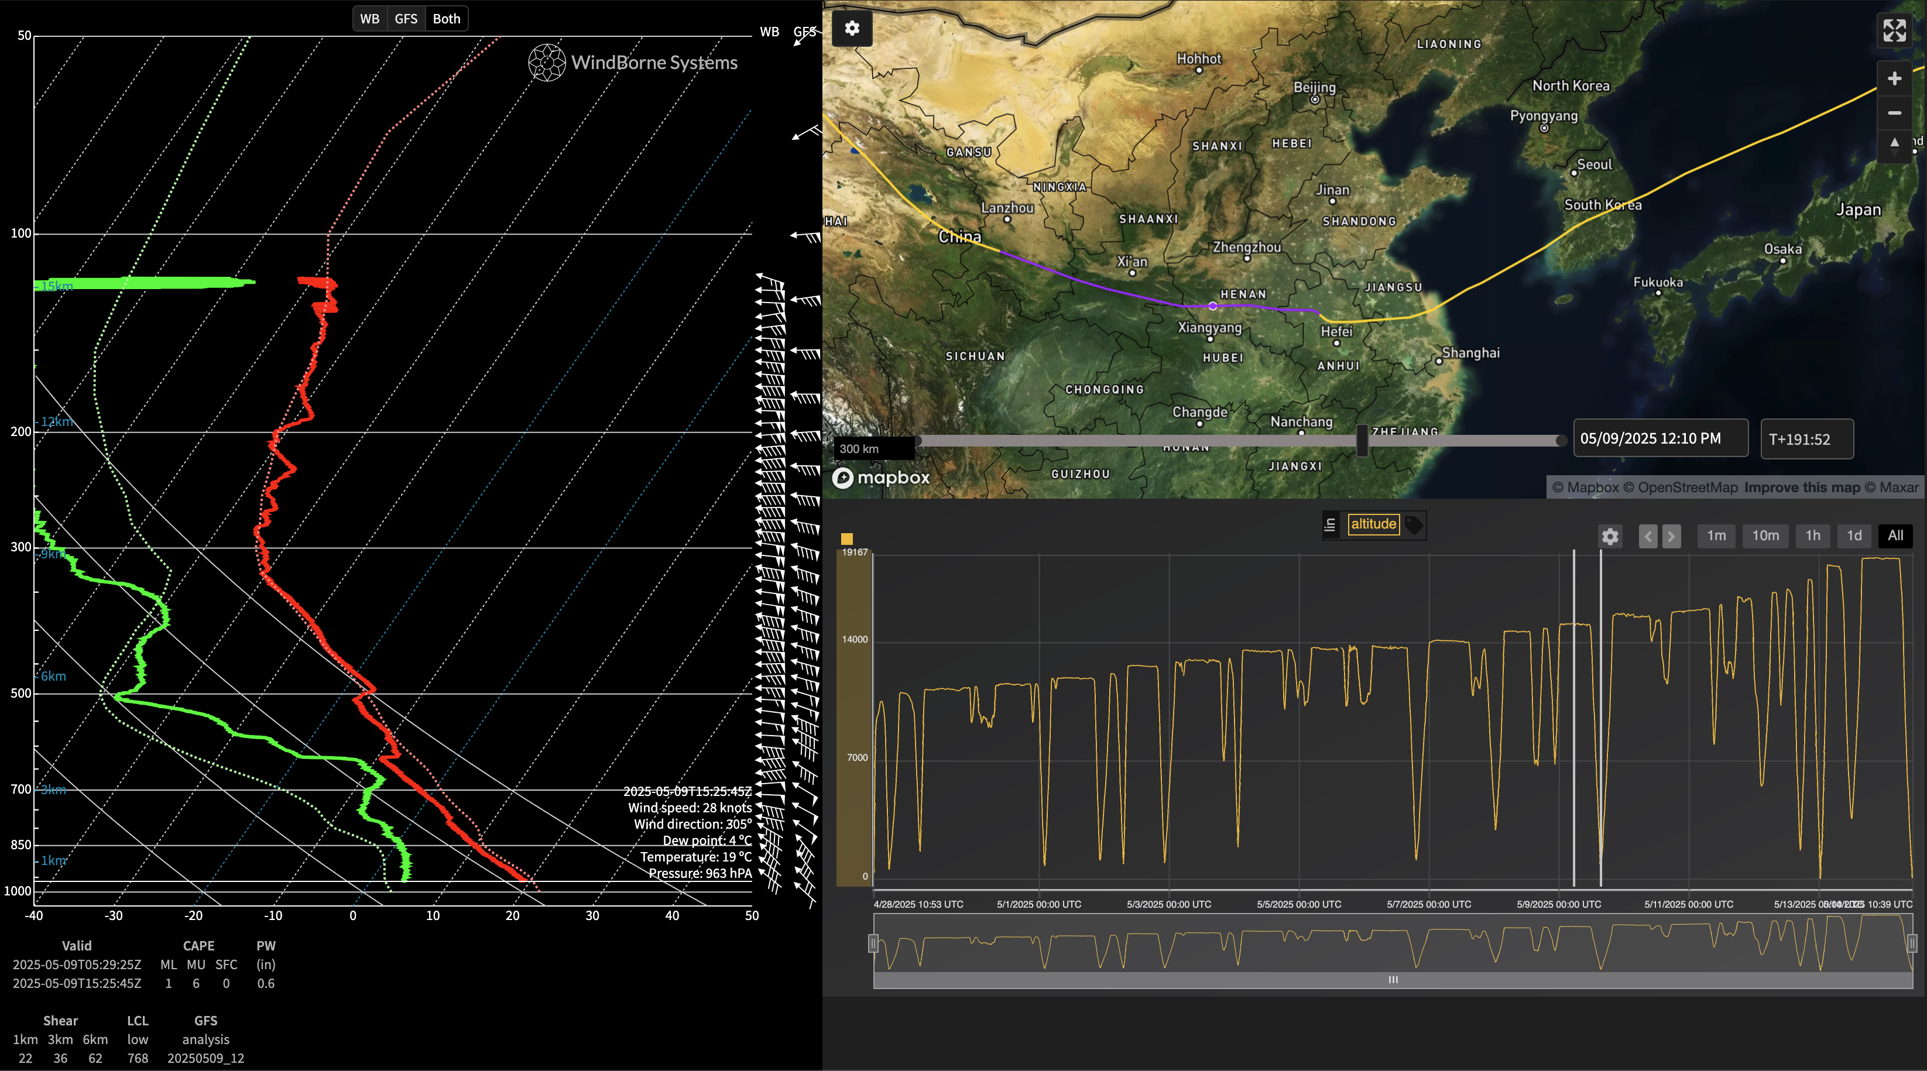Viewport: 1927px width, 1071px height.
Task: Click the altitude tag icon
Action: (1413, 525)
